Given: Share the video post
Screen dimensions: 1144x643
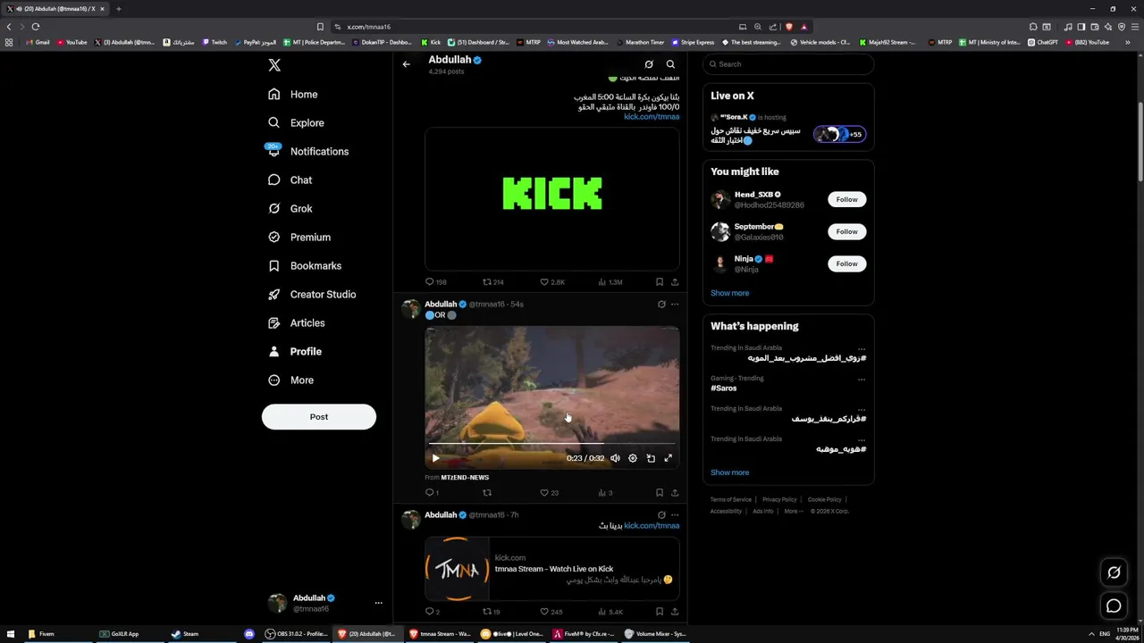Looking at the screenshot, I should 675,493.
